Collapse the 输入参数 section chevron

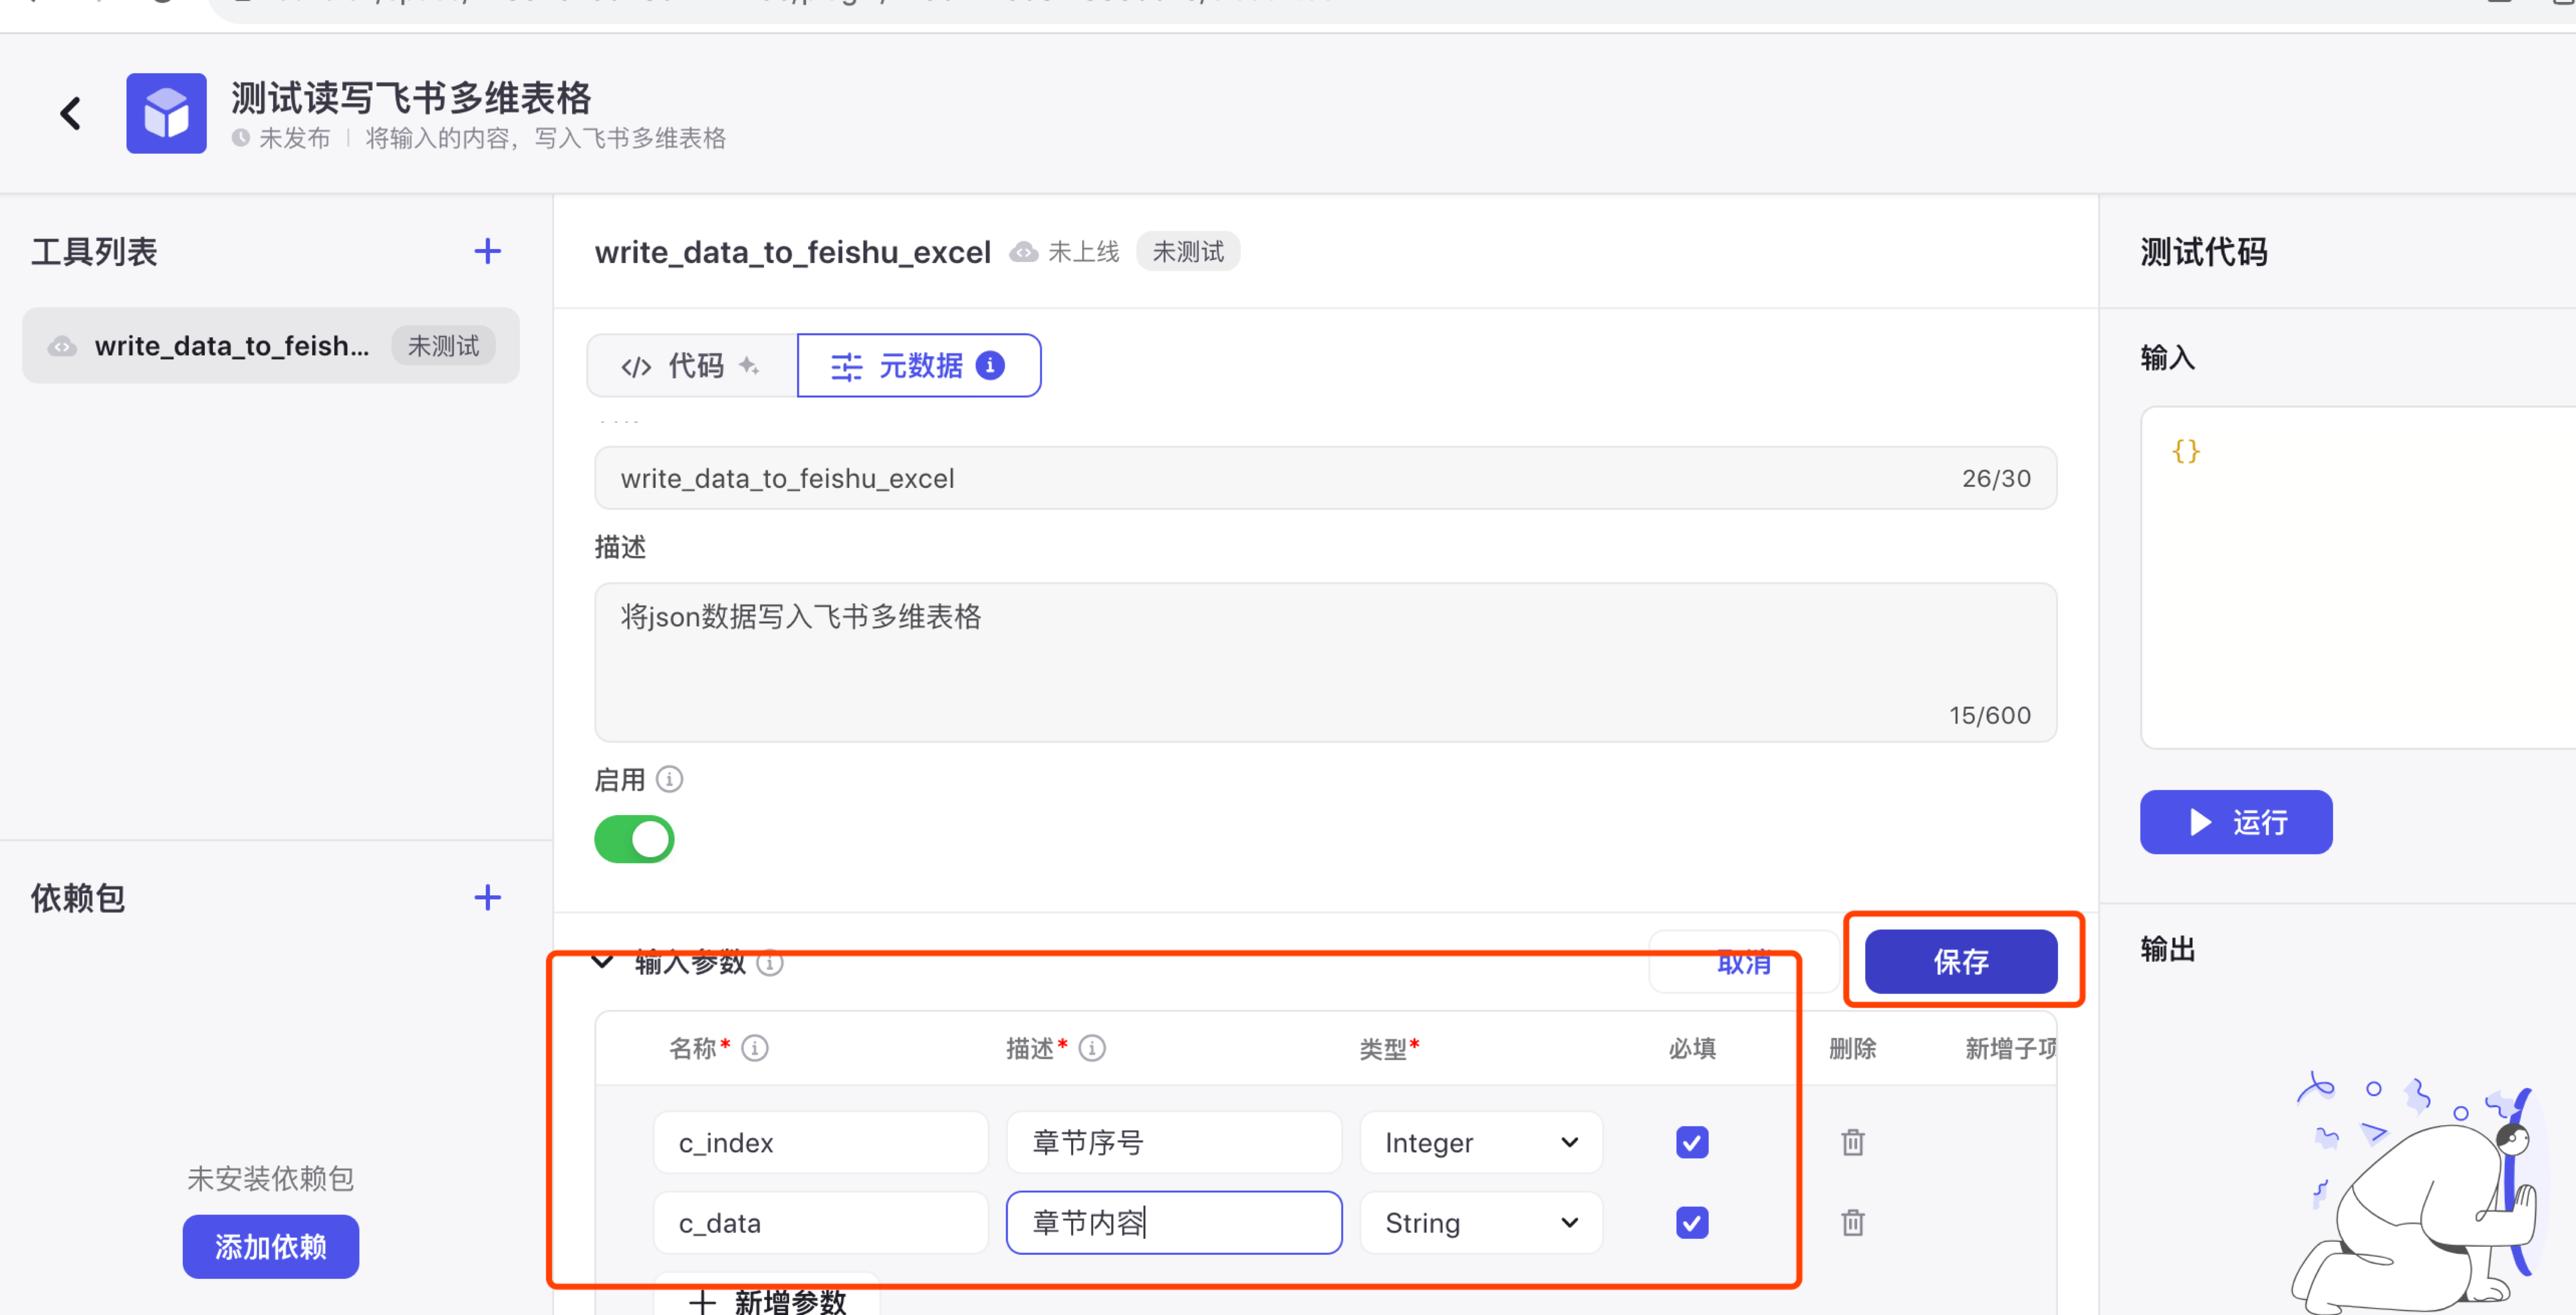click(x=602, y=962)
